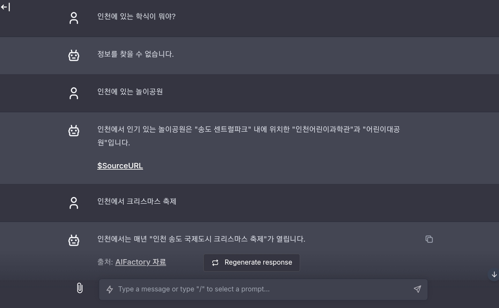Click the paper plane send icon
The width and height of the screenshot is (499, 308).
point(417,289)
